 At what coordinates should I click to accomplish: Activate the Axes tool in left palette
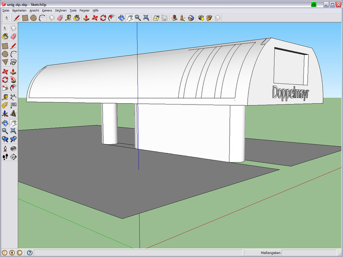(5, 114)
